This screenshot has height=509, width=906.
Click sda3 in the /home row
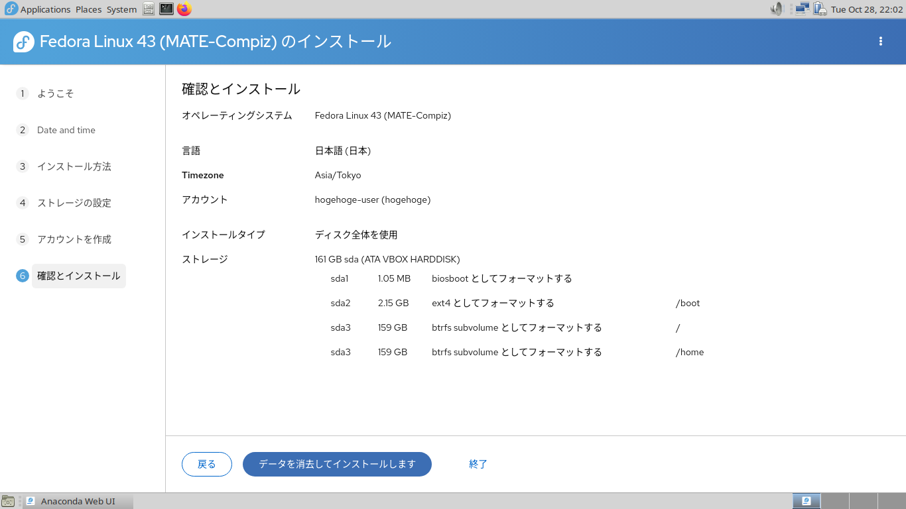(340, 352)
